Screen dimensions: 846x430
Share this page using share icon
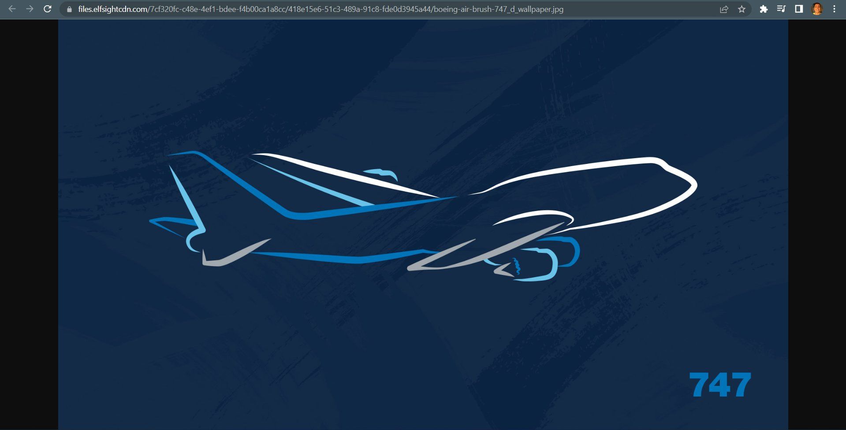coord(724,9)
